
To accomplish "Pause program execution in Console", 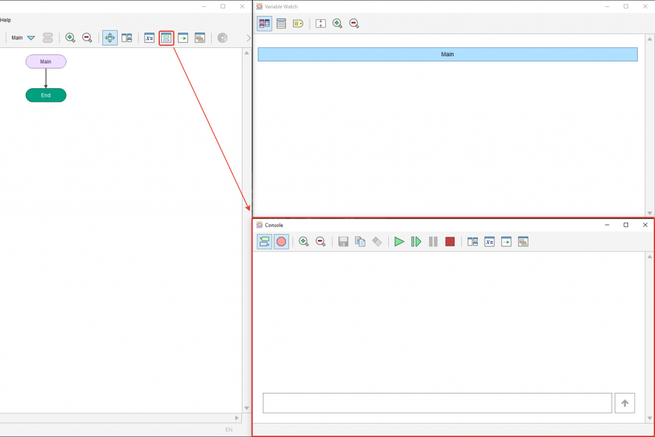I will coord(433,241).
